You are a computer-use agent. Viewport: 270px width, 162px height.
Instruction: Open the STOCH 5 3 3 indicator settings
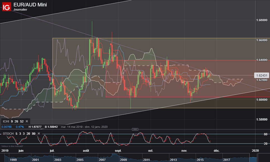pyautogui.click(x=19, y=134)
